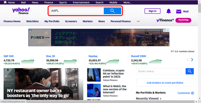Open the Russell 2000 index link
The width and height of the screenshot is (201, 103).
point(138,56)
